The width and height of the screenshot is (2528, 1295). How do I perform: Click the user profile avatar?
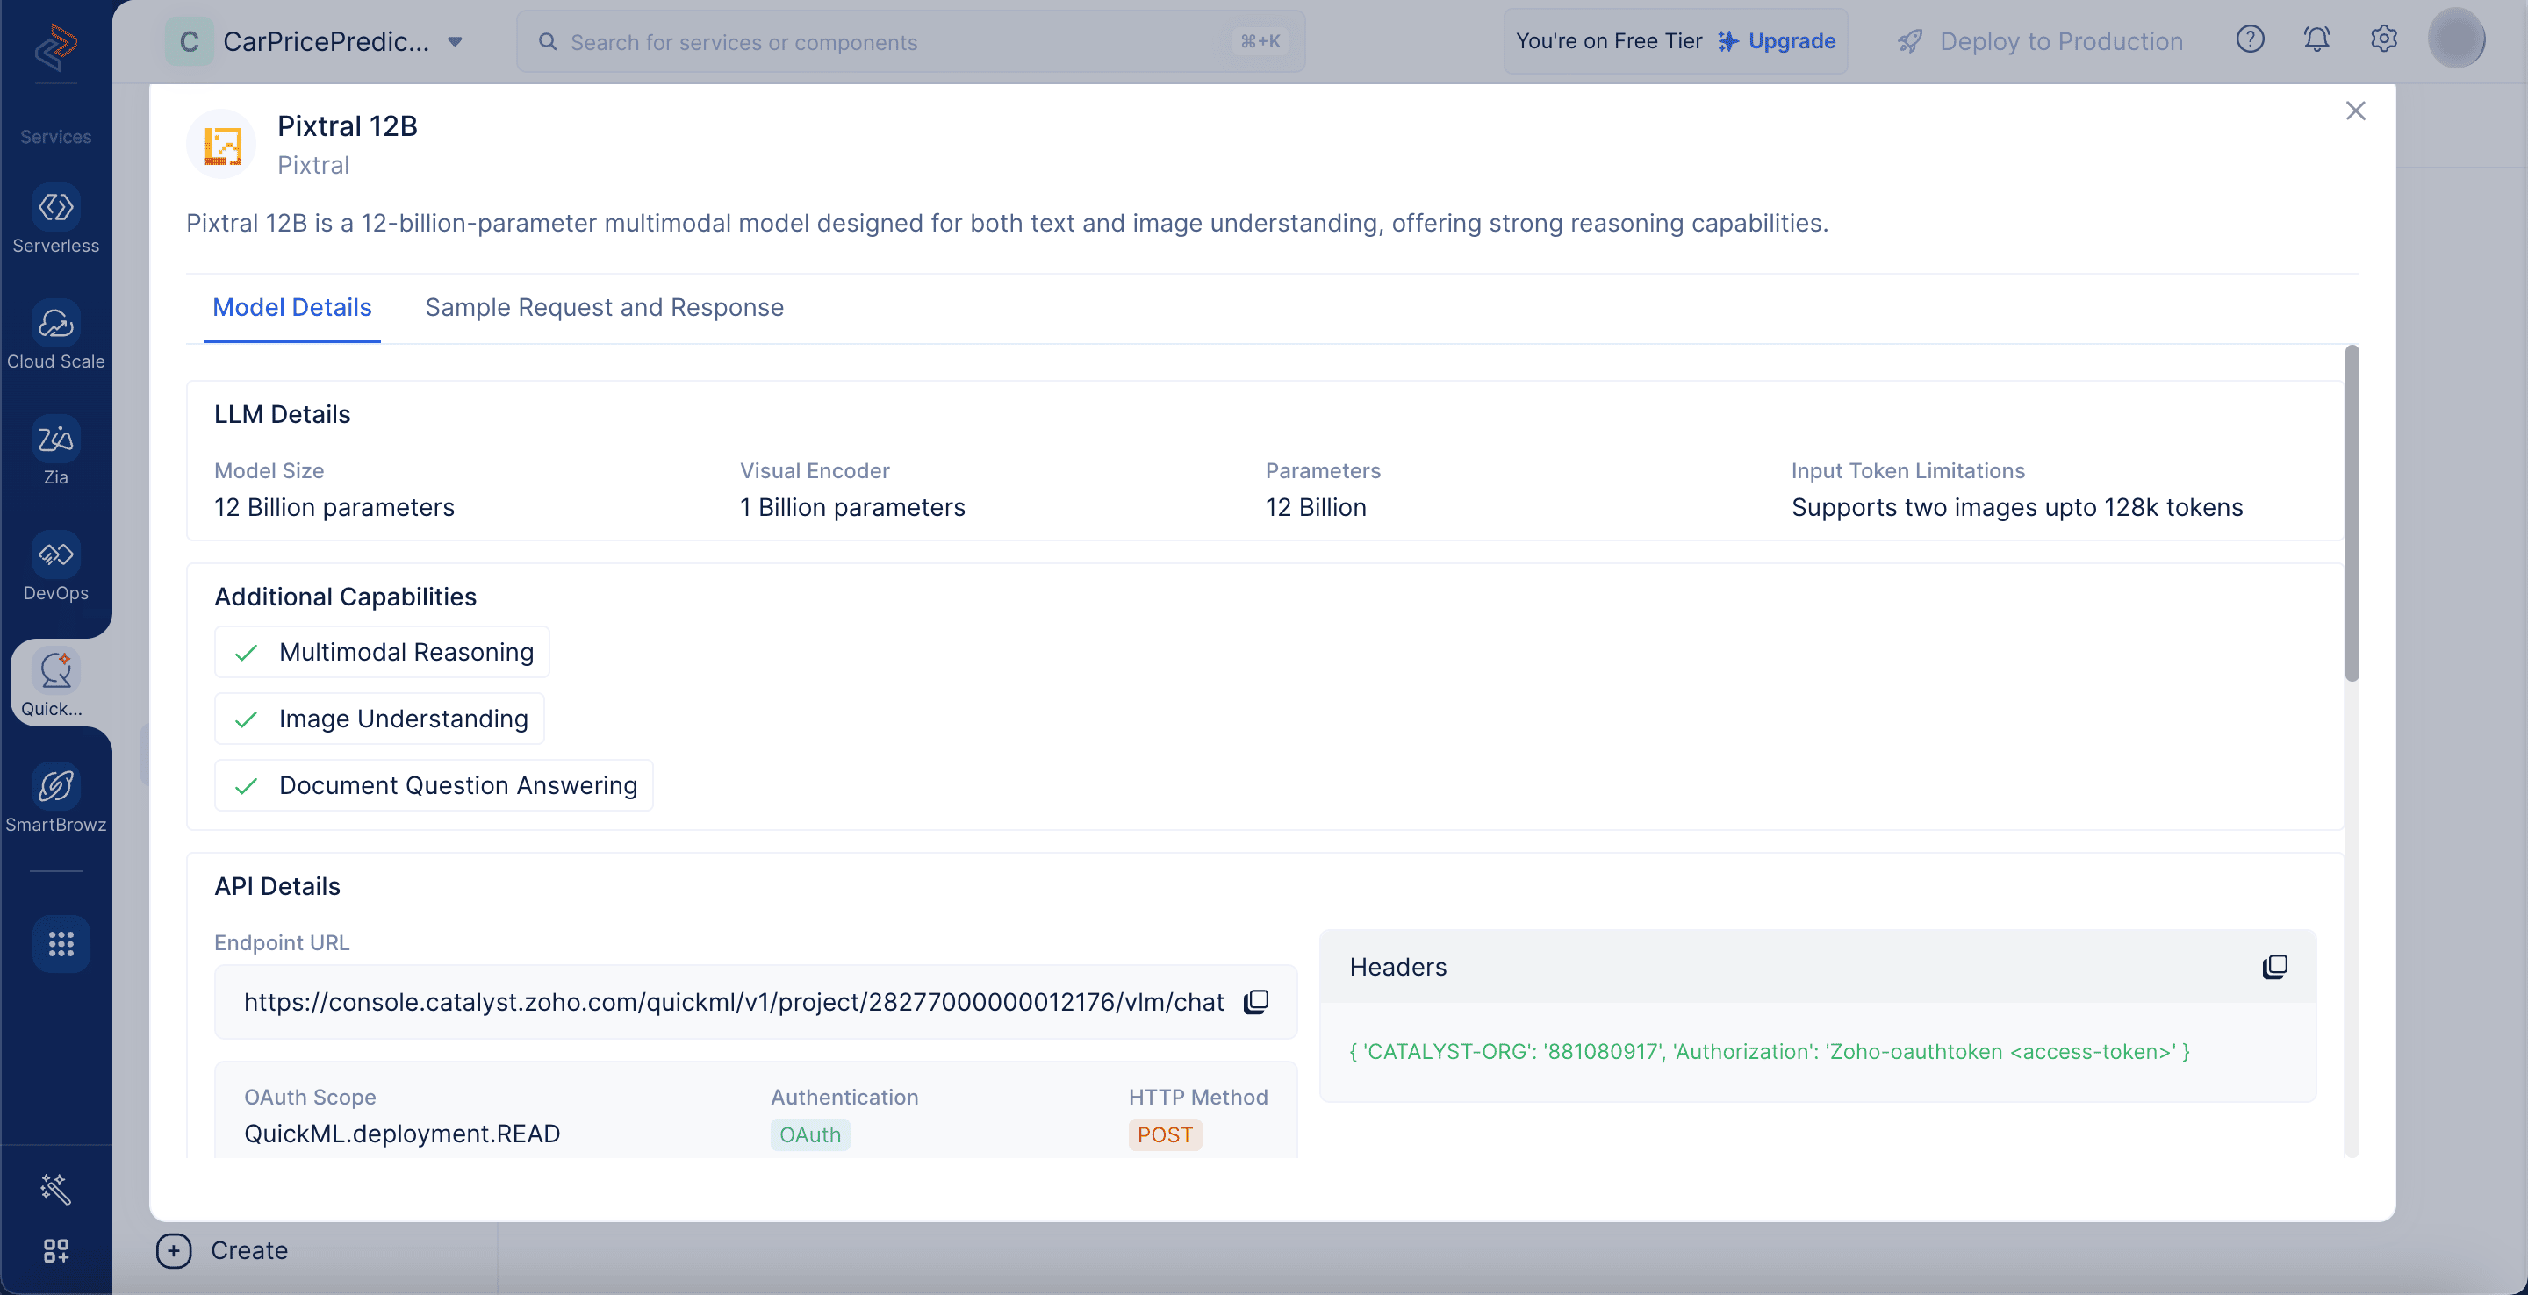coord(2456,39)
